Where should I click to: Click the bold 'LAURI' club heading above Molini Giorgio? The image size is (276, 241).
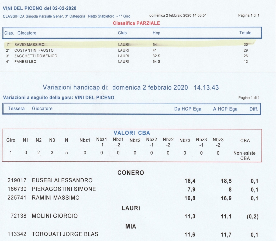[x=131, y=208]
